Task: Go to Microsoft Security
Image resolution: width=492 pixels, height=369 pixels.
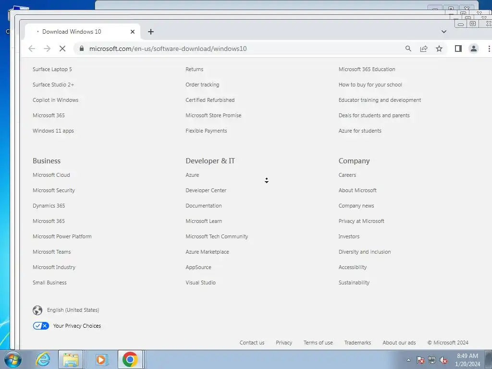Action: tap(54, 190)
